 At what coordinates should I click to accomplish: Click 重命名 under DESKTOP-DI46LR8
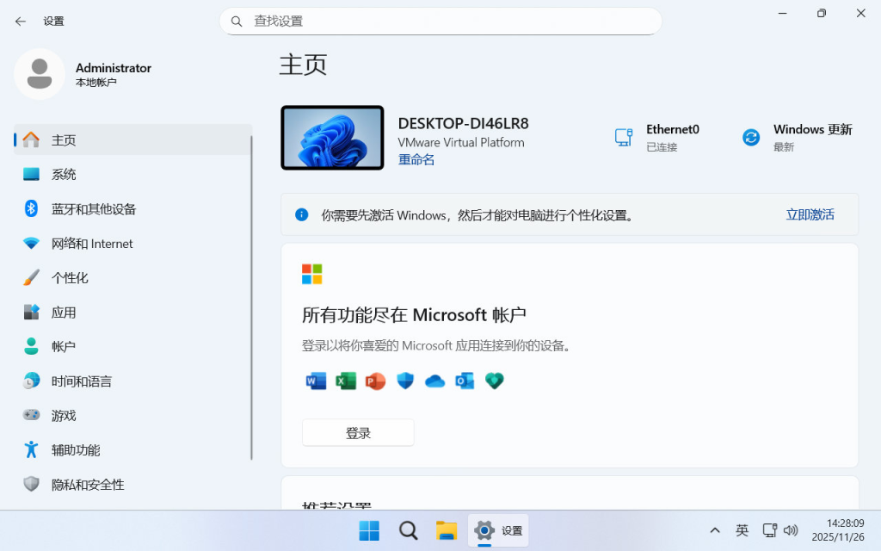(416, 160)
